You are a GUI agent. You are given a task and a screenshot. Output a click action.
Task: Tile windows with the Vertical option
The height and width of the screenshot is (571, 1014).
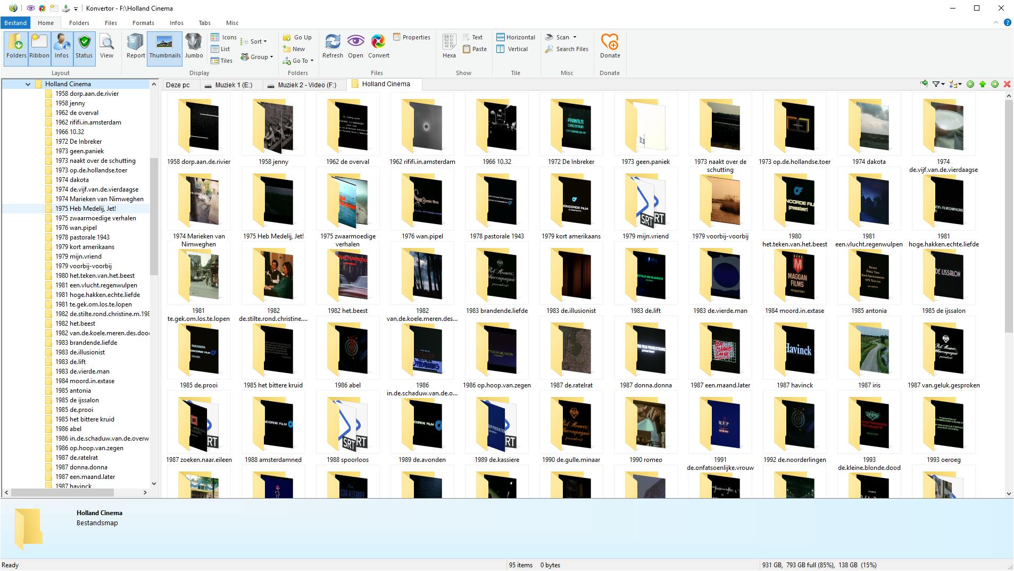pyautogui.click(x=512, y=49)
